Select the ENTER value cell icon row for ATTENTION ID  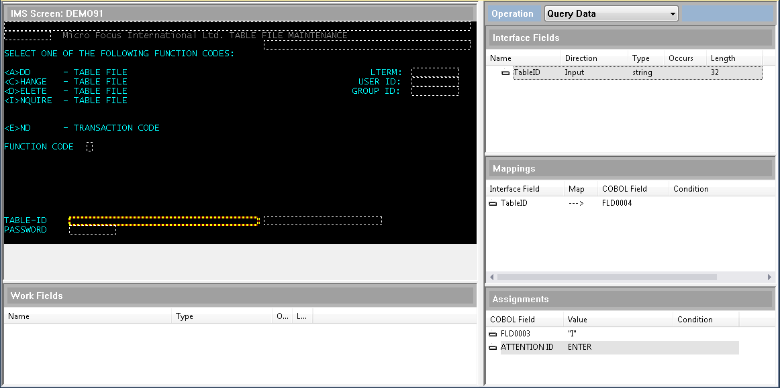pos(581,347)
